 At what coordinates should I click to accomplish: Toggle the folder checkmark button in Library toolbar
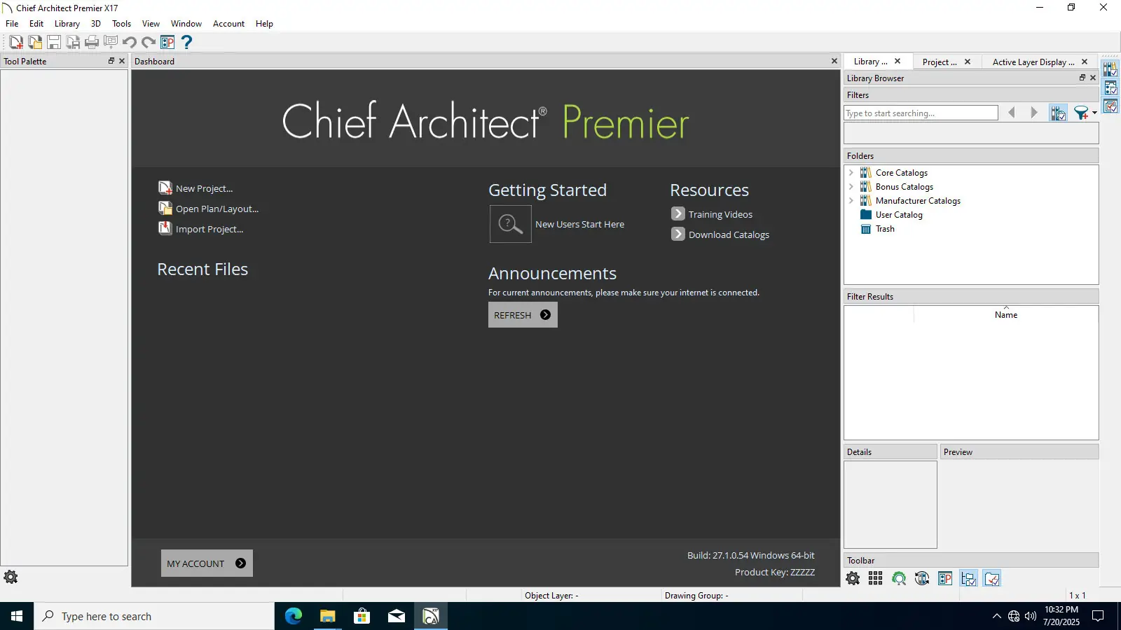(x=991, y=578)
